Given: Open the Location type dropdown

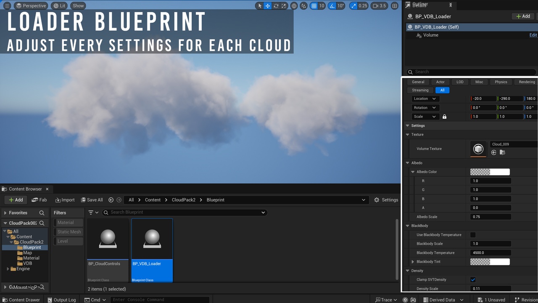Looking at the screenshot, I should click(x=425, y=98).
